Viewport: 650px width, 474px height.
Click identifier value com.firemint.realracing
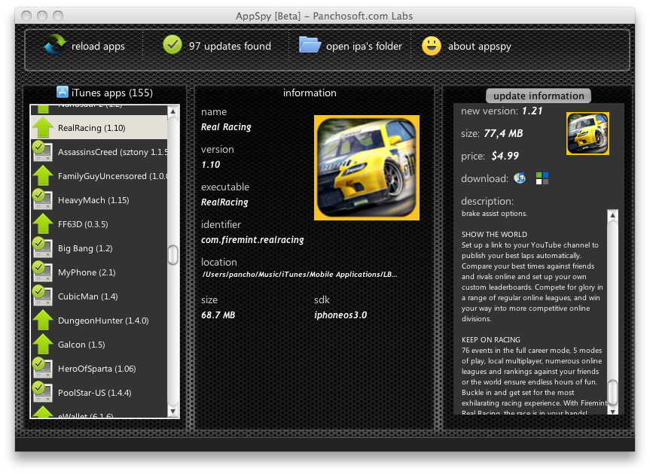click(252, 240)
